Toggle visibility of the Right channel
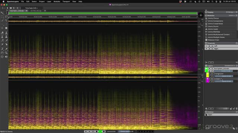This screenshot has width=238, height=133. (x=209, y=49)
